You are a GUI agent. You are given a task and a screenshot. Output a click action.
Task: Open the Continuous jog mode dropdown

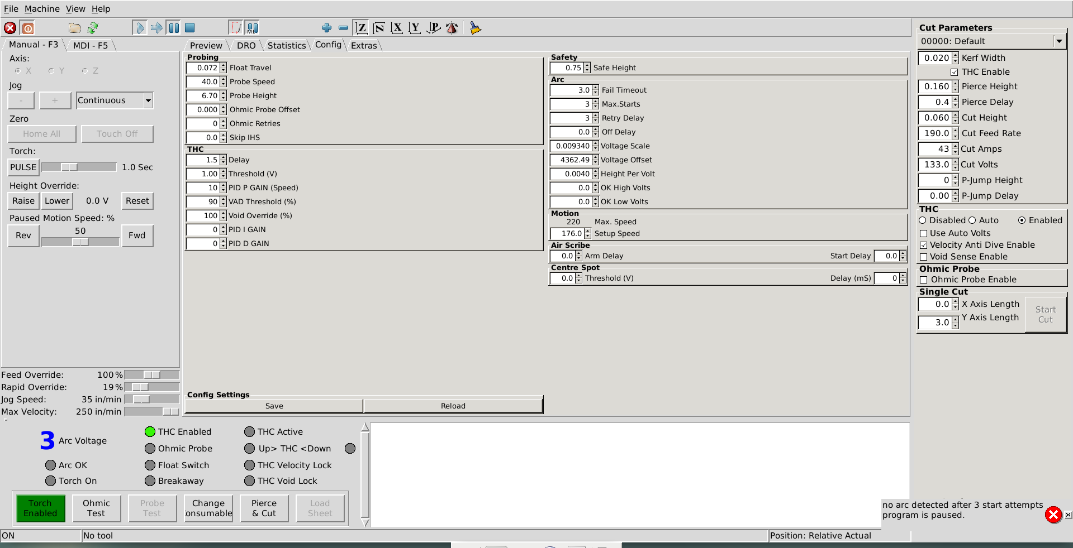click(148, 100)
